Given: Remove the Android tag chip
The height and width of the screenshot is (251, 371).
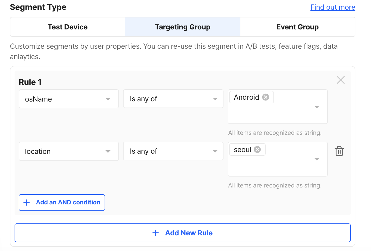Looking at the screenshot, I should [266, 97].
